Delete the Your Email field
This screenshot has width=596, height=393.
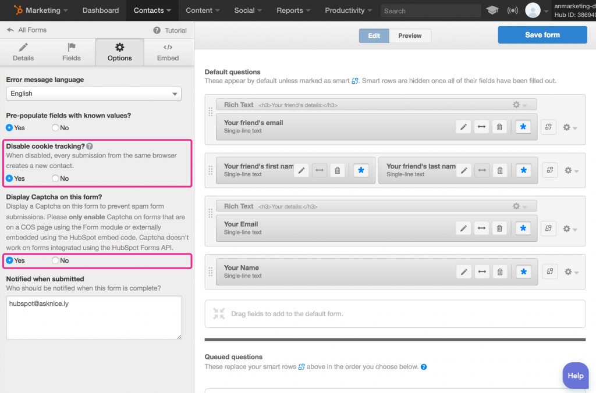click(499, 228)
